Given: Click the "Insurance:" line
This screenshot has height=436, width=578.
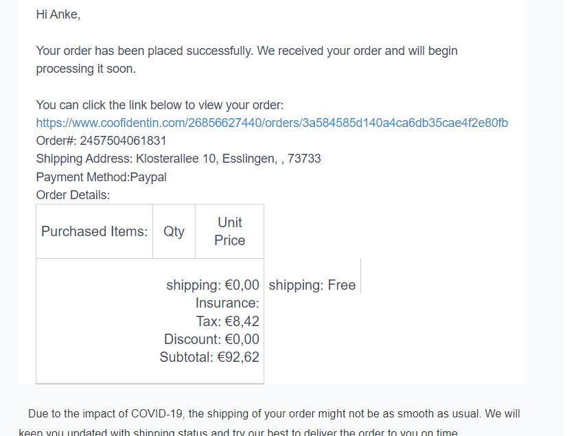Looking at the screenshot, I should point(227,303).
